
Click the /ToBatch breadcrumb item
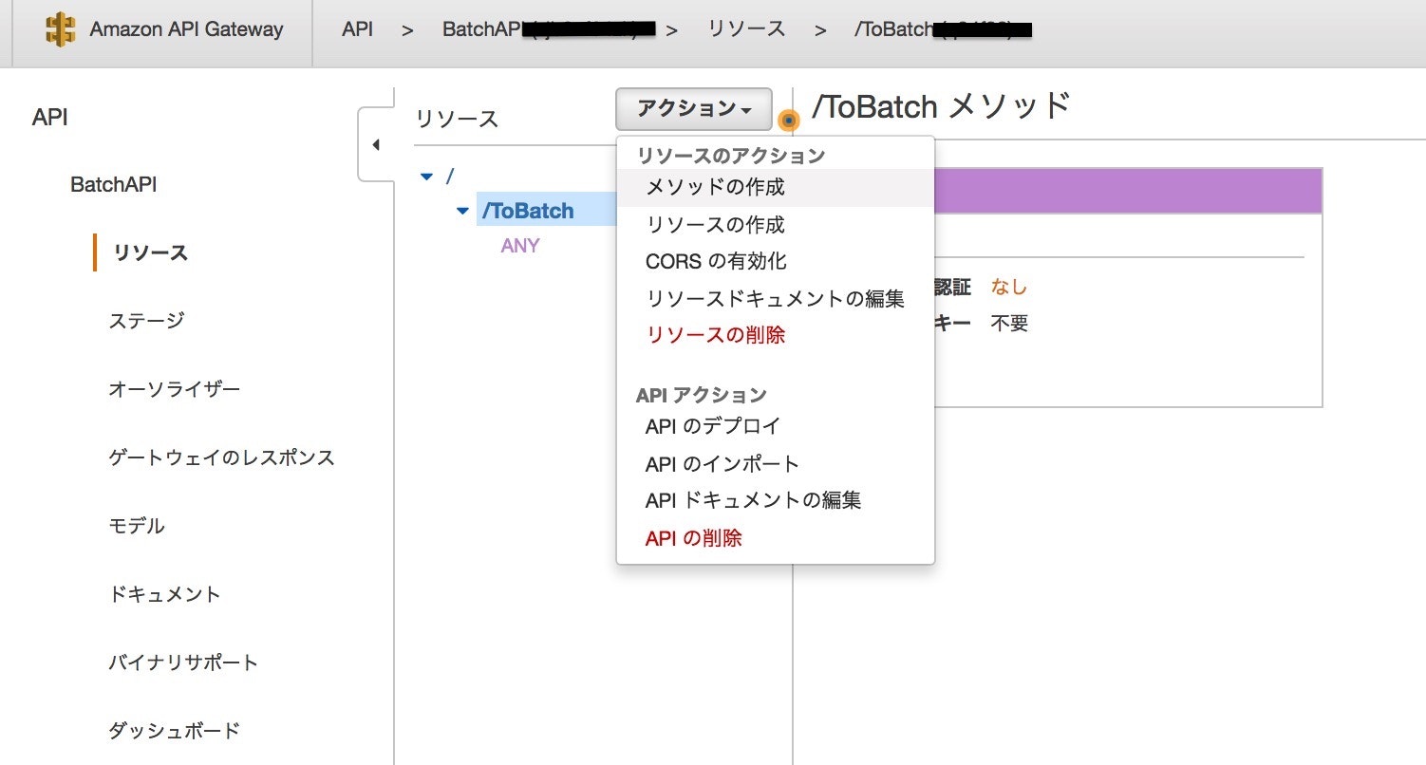tap(942, 29)
